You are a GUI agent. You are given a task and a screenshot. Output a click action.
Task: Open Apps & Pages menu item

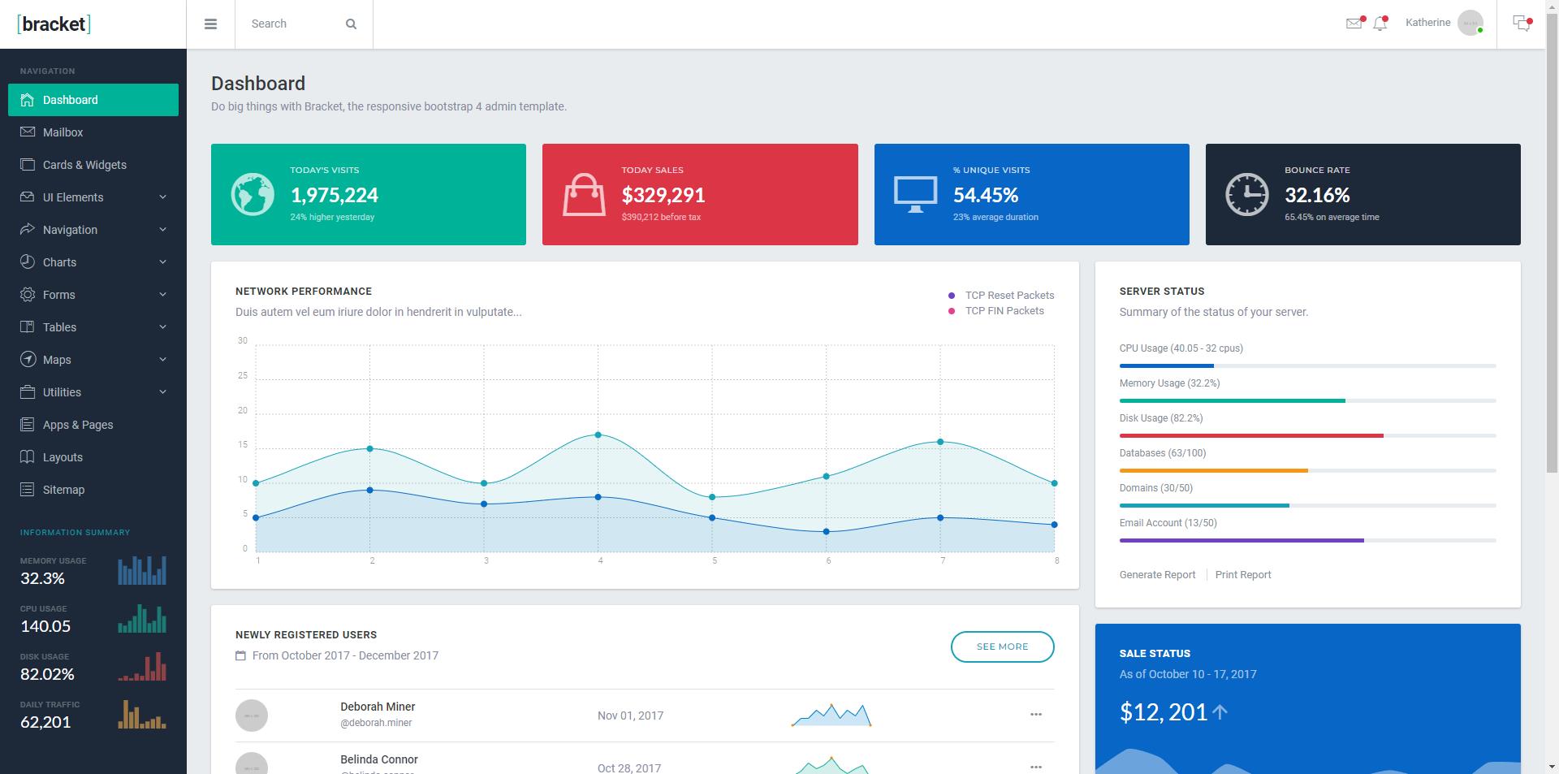tap(93, 425)
